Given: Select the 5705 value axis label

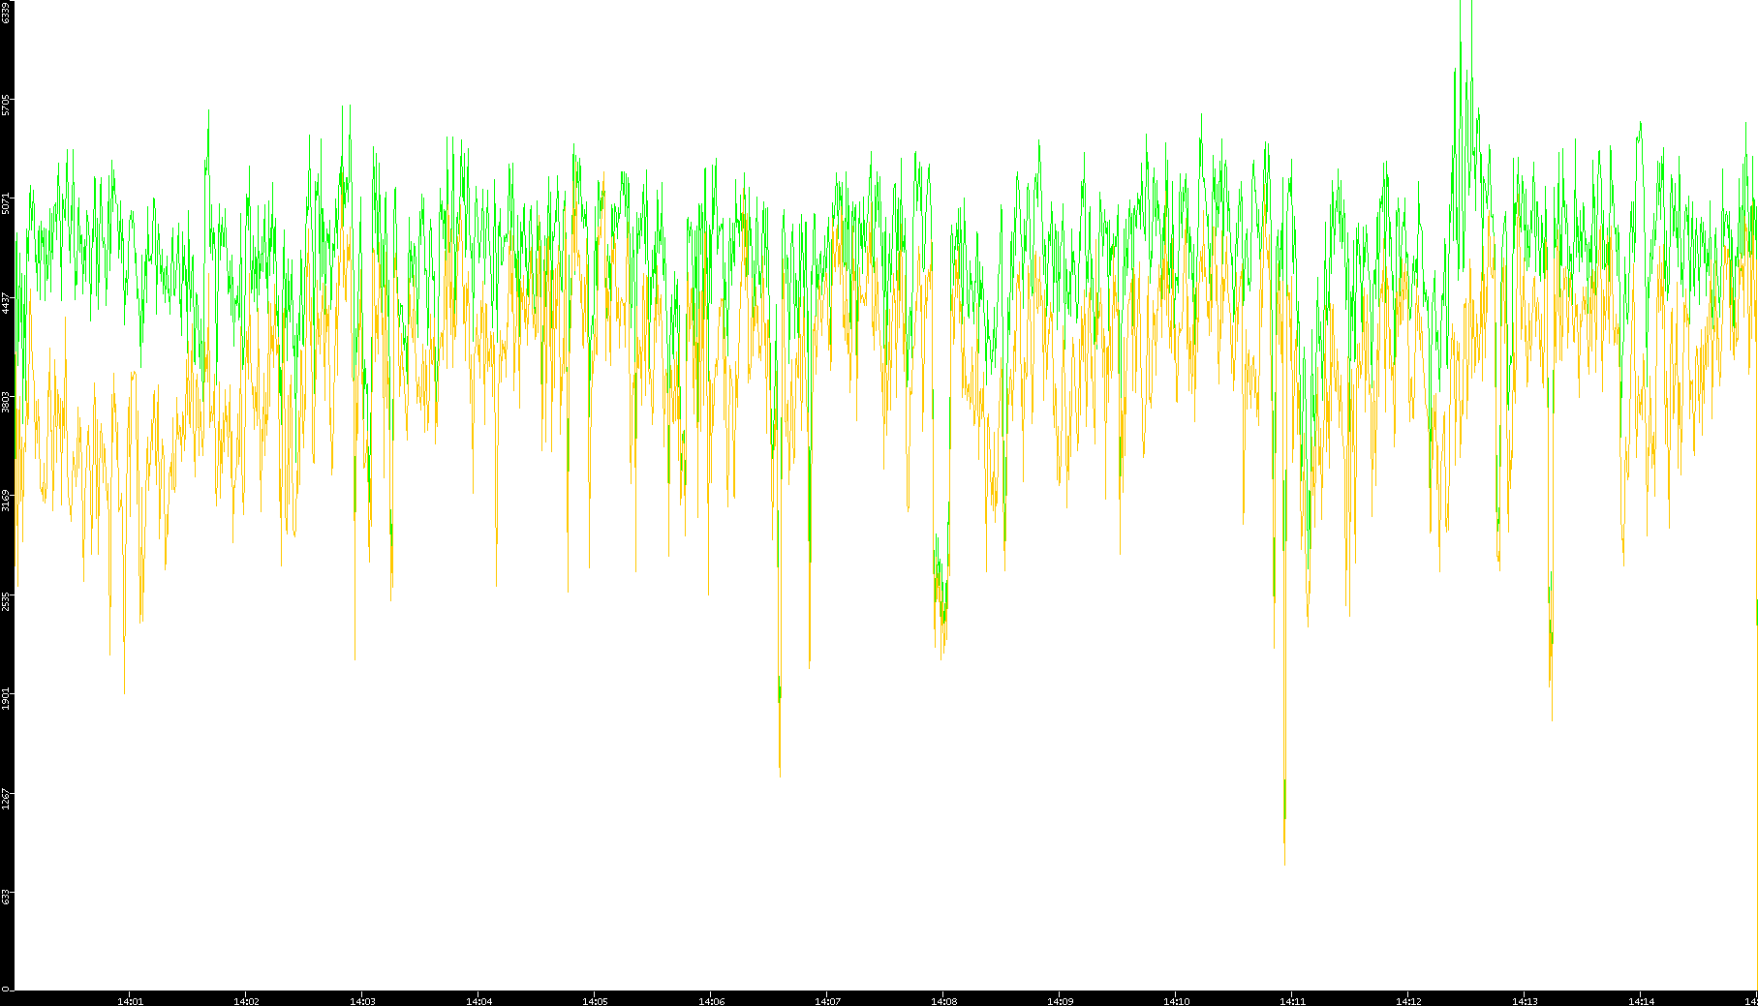Looking at the screenshot, I should (6, 106).
